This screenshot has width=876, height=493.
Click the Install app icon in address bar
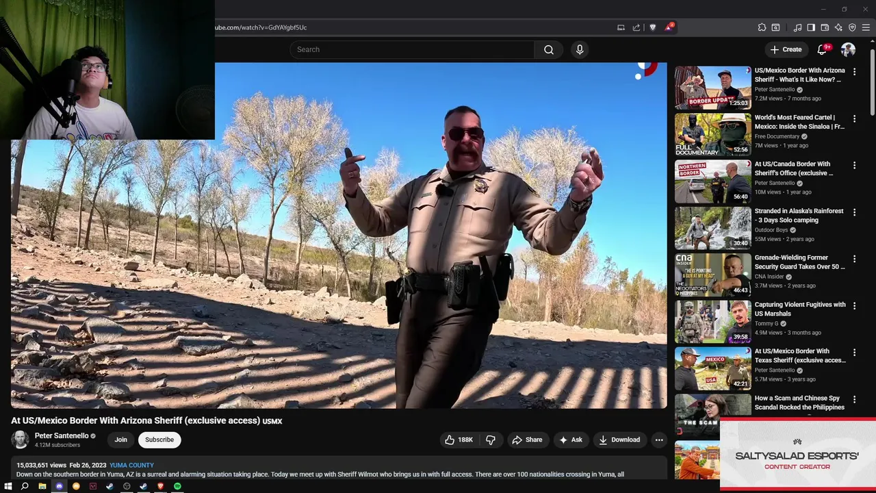click(x=621, y=27)
